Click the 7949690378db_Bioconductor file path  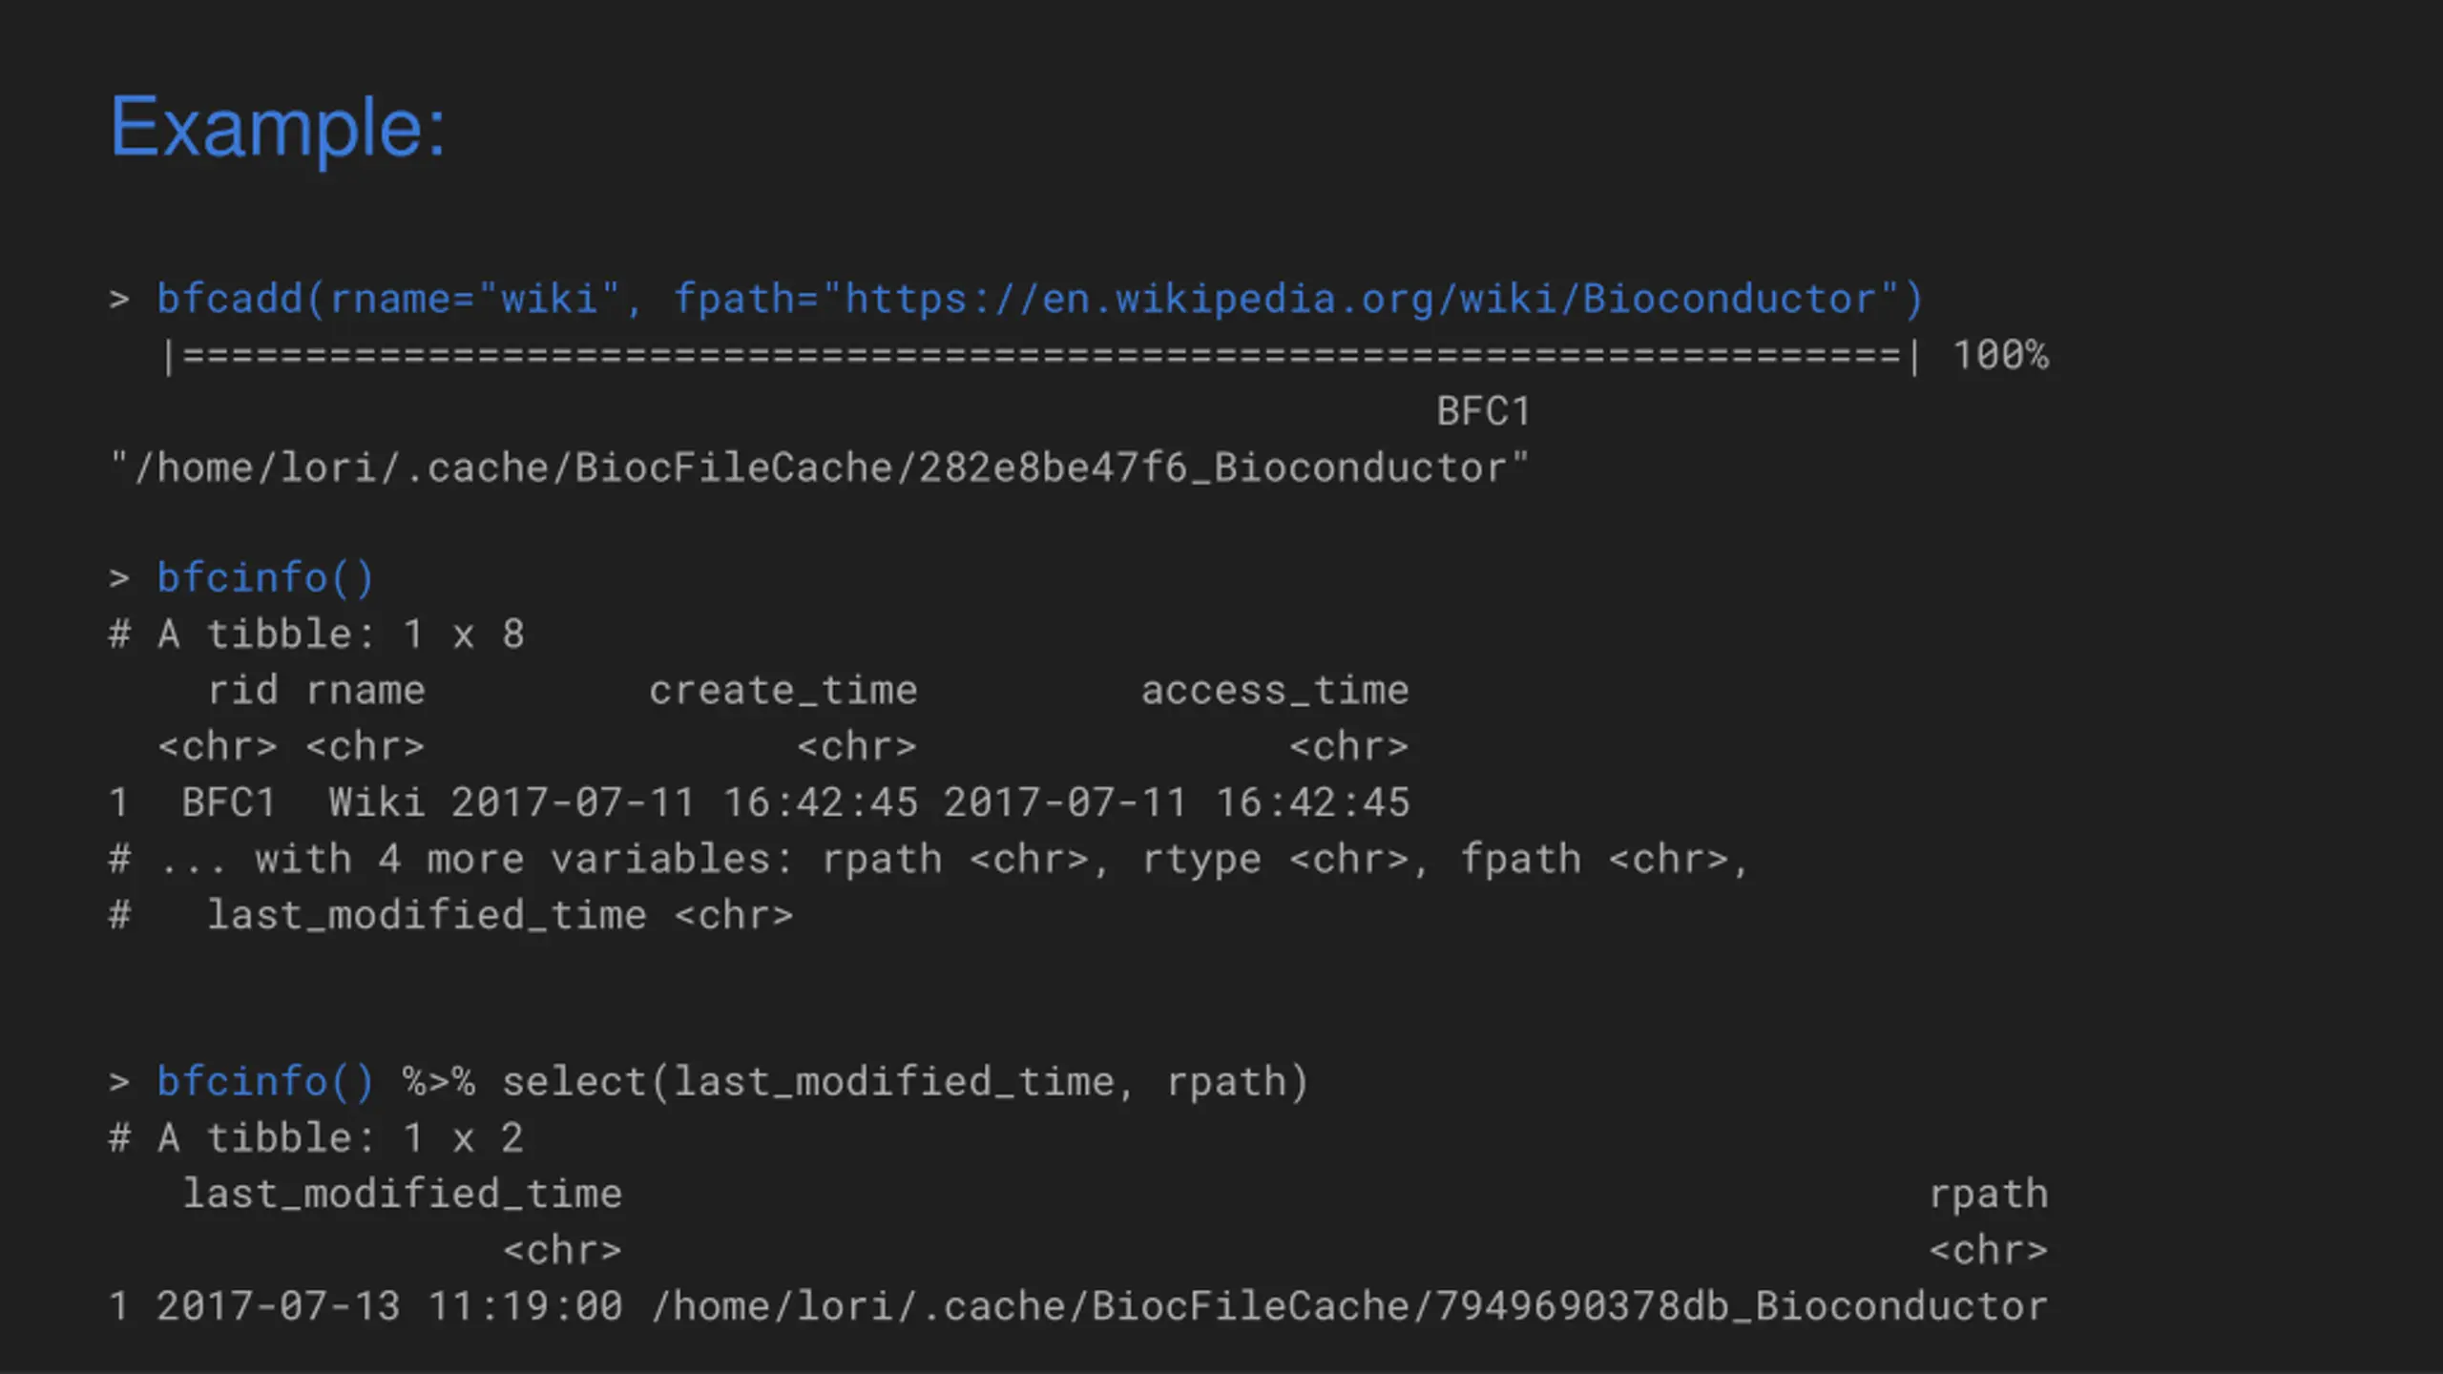(1349, 1306)
